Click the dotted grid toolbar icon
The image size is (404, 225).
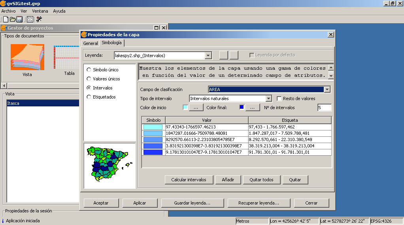30,19
